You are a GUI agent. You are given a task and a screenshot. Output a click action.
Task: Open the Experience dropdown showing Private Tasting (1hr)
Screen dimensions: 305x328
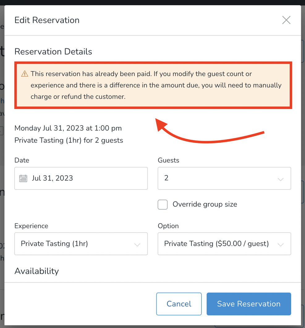click(x=81, y=244)
